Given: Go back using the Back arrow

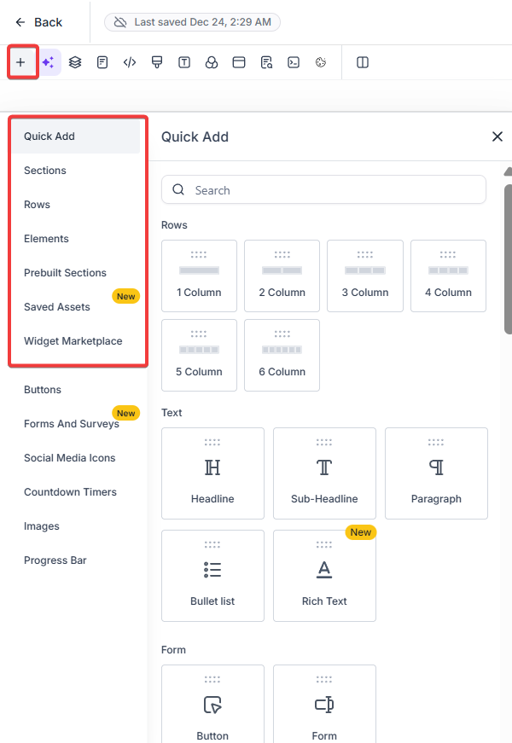Looking at the screenshot, I should 38,22.
